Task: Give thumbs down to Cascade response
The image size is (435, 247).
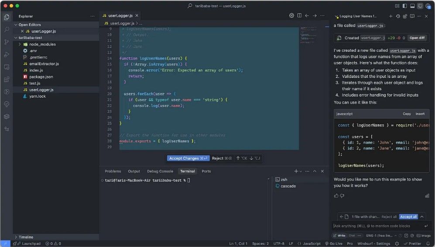Action: pyautogui.click(x=342, y=196)
